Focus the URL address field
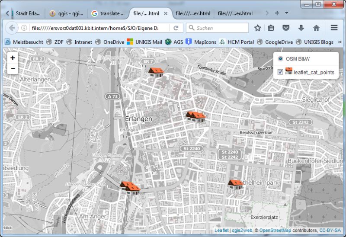 pos(95,28)
